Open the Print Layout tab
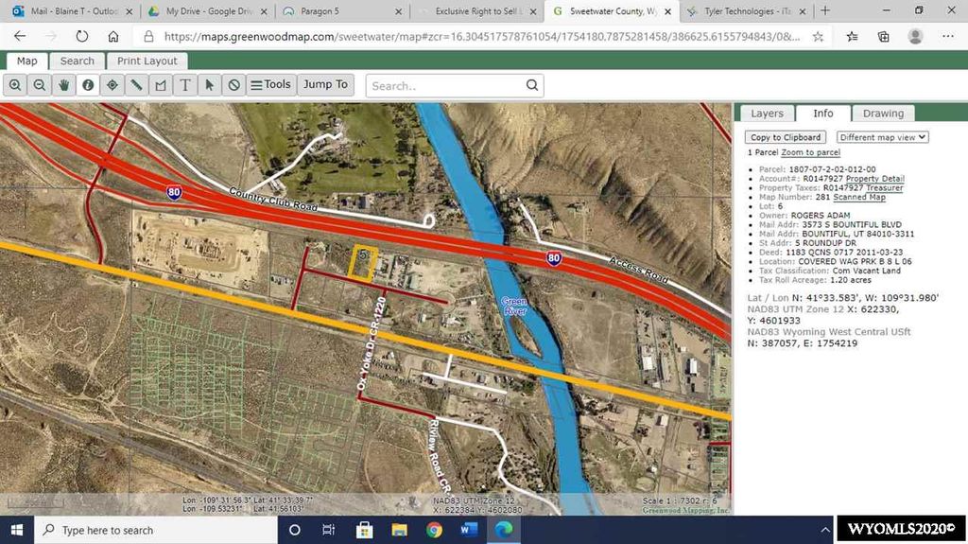The height and width of the screenshot is (544, 968). (x=147, y=61)
